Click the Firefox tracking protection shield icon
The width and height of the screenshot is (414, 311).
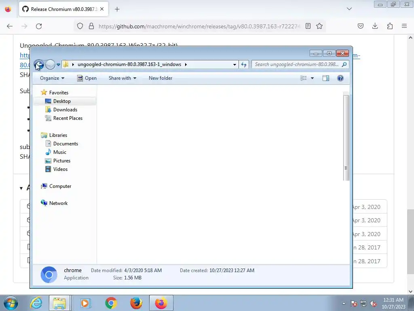[80, 26]
